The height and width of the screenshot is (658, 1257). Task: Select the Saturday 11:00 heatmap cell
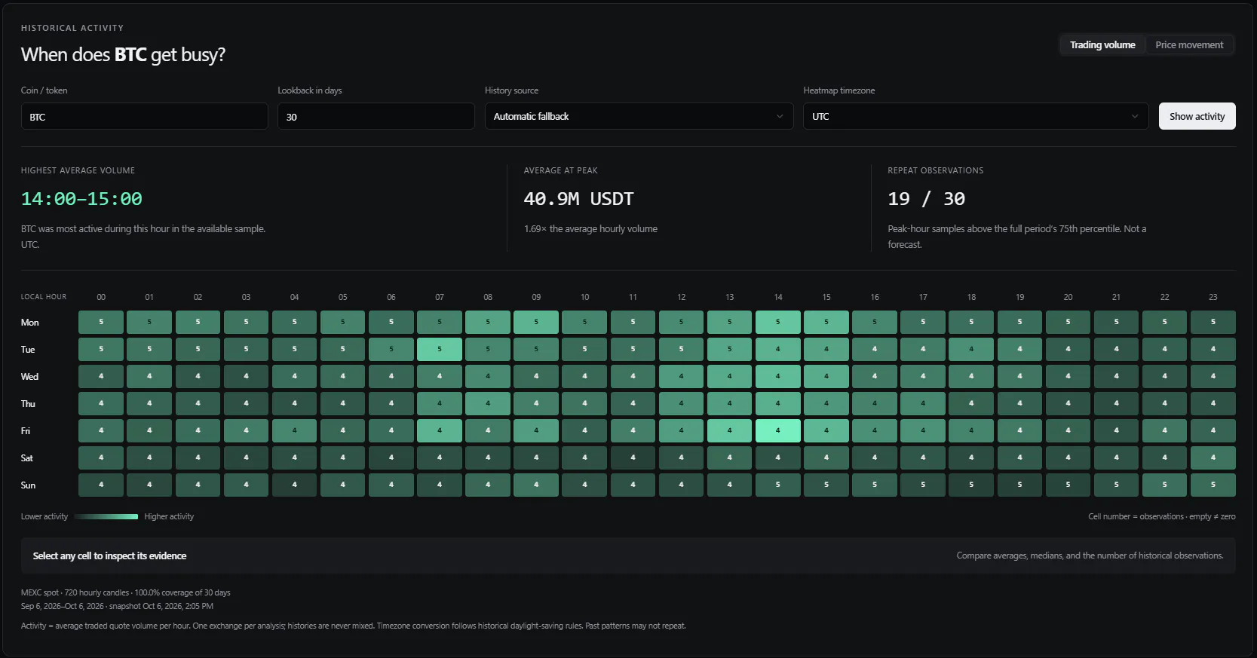coord(633,458)
